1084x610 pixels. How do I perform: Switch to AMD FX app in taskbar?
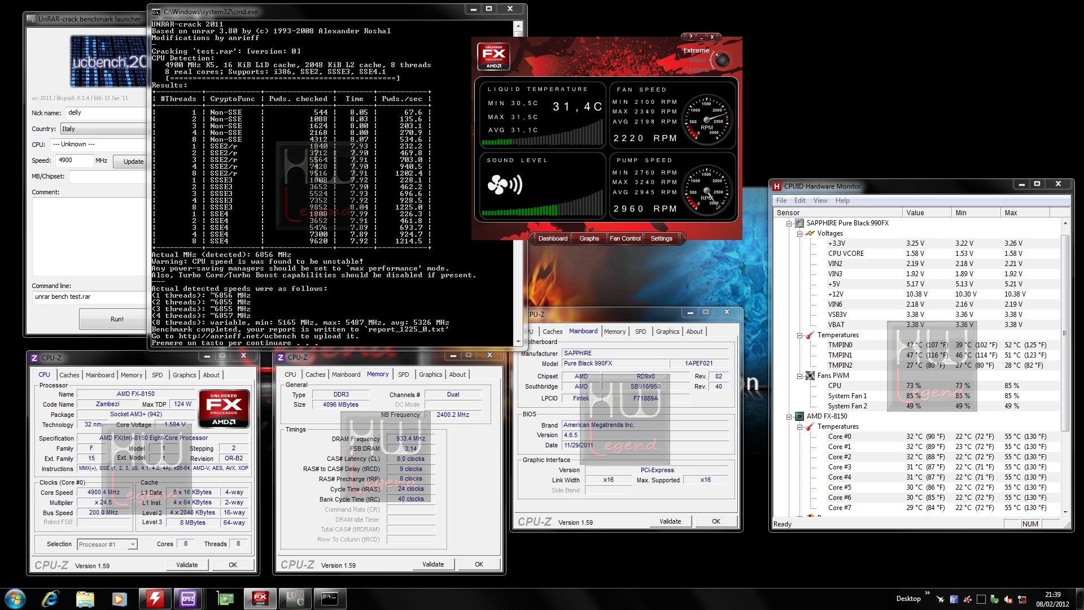(x=260, y=598)
